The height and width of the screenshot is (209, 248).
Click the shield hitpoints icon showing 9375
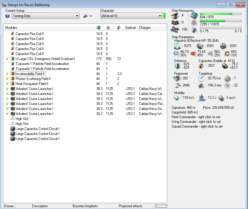pyautogui.click(x=177, y=46)
